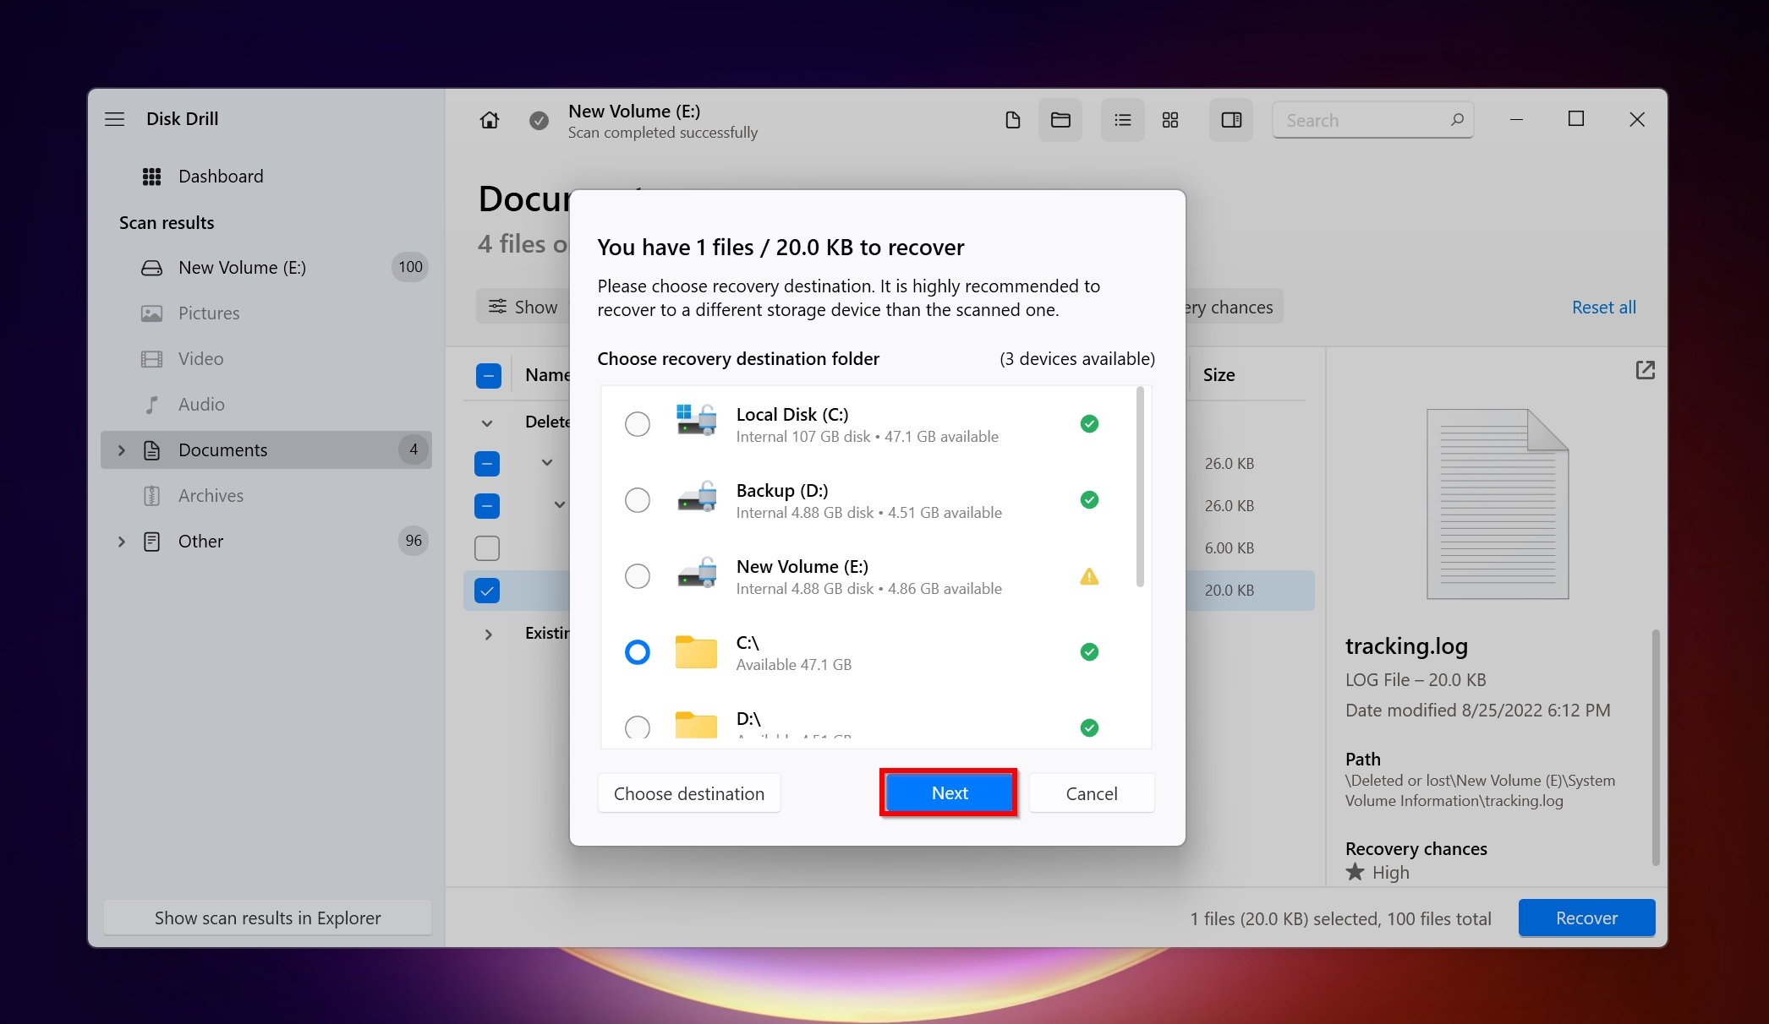This screenshot has height=1024, width=1769.
Task: Click the Name column header
Action: click(547, 375)
